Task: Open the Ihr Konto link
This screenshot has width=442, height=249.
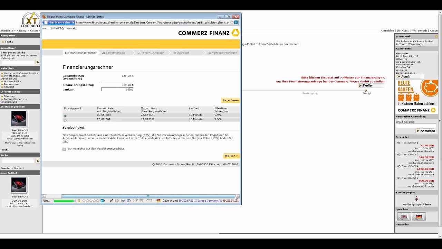Action: click(403, 30)
